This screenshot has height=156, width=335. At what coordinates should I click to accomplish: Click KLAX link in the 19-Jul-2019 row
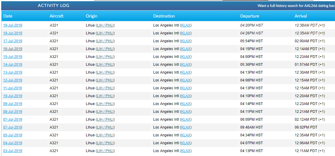pyautogui.click(x=186, y=25)
